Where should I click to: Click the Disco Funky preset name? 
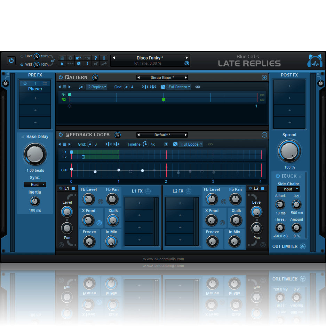click(150, 58)
